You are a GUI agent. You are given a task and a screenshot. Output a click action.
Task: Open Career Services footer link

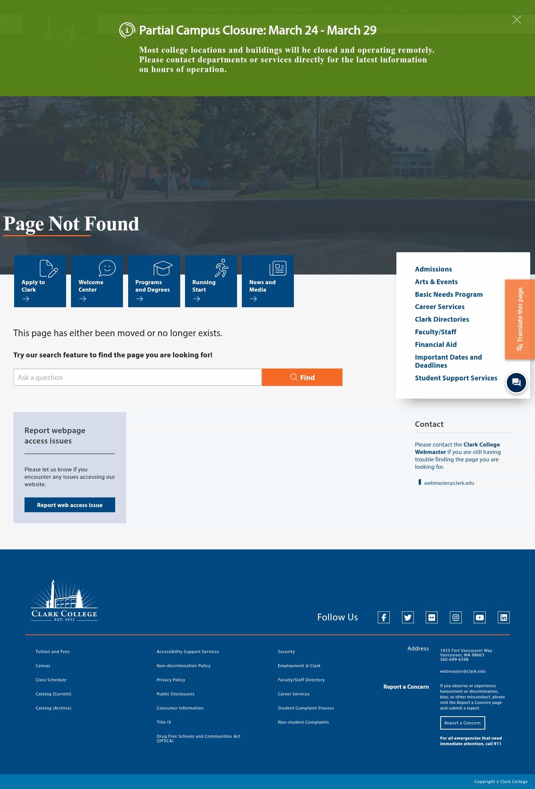(x=294, y=694)
